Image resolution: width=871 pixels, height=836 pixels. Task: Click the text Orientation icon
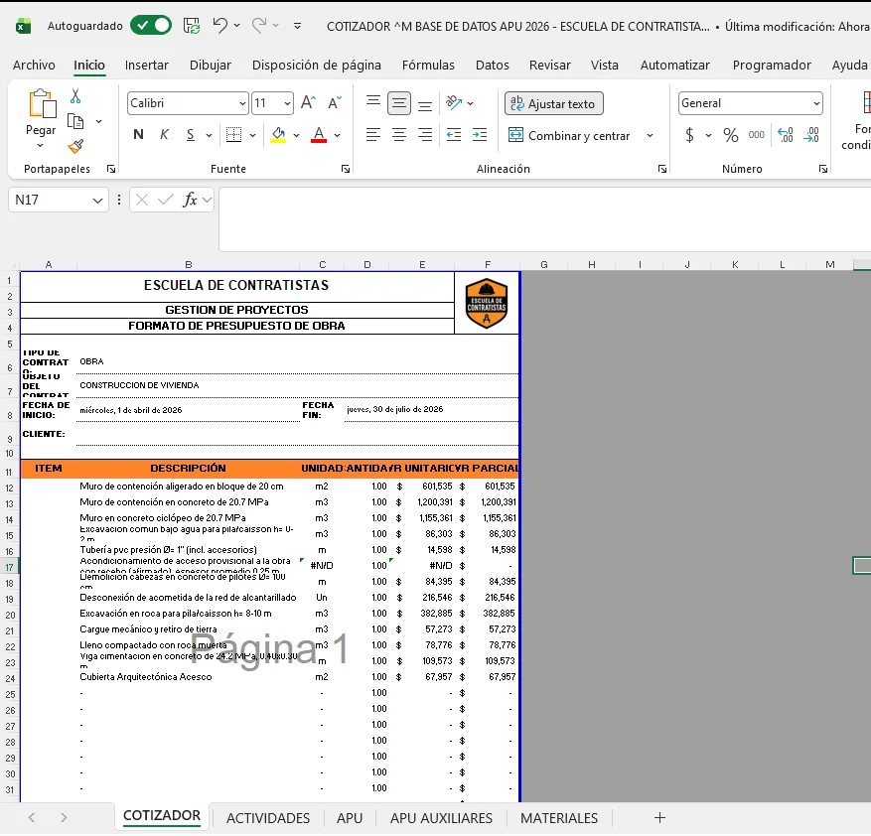pyautogui.click(x=454, y=103)
